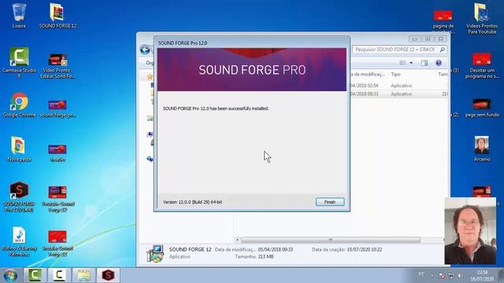Select the MP3 music file on desktop
The height and width of the screenshot is (283, 504).
click(19, 241)
